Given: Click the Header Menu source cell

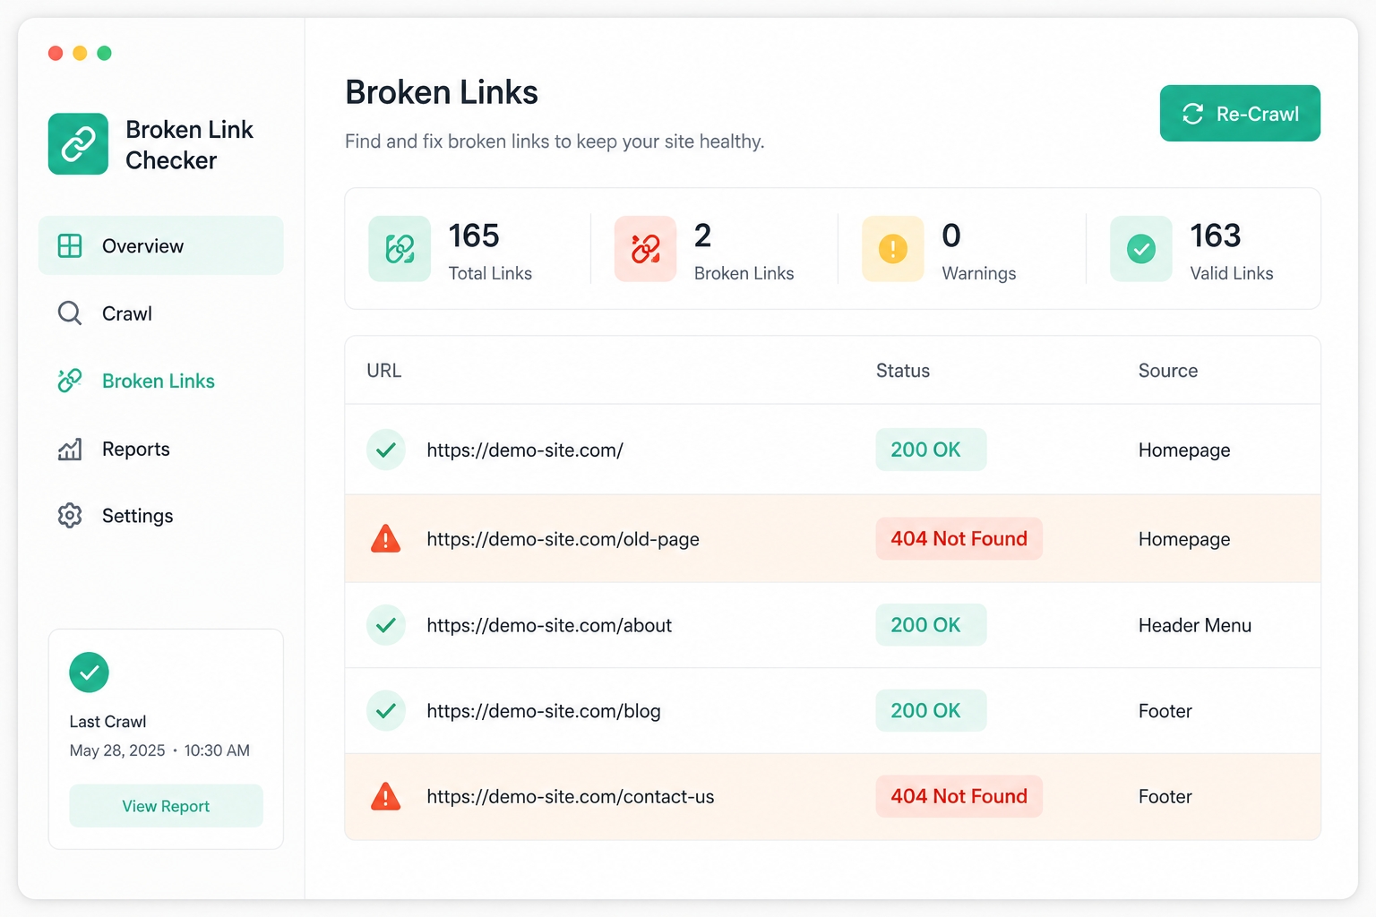Looking at the screenshot, I should pos(1195,625).
